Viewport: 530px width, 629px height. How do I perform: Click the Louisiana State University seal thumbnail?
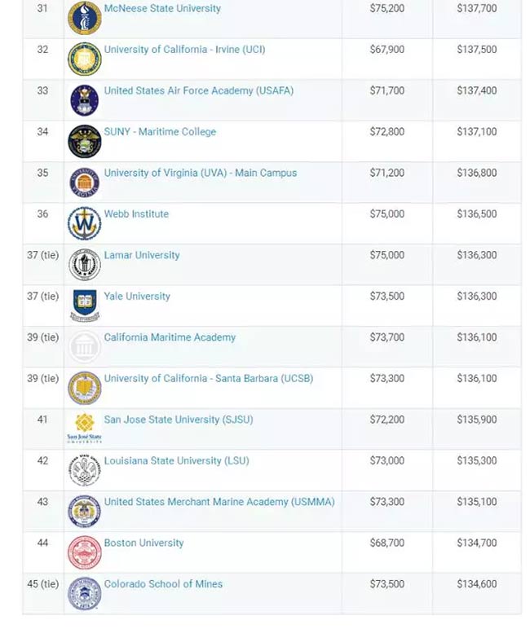[84, 470]
